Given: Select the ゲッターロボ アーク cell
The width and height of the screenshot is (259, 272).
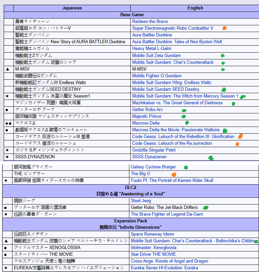Looking at the screenshot, I should click(72, 110).
